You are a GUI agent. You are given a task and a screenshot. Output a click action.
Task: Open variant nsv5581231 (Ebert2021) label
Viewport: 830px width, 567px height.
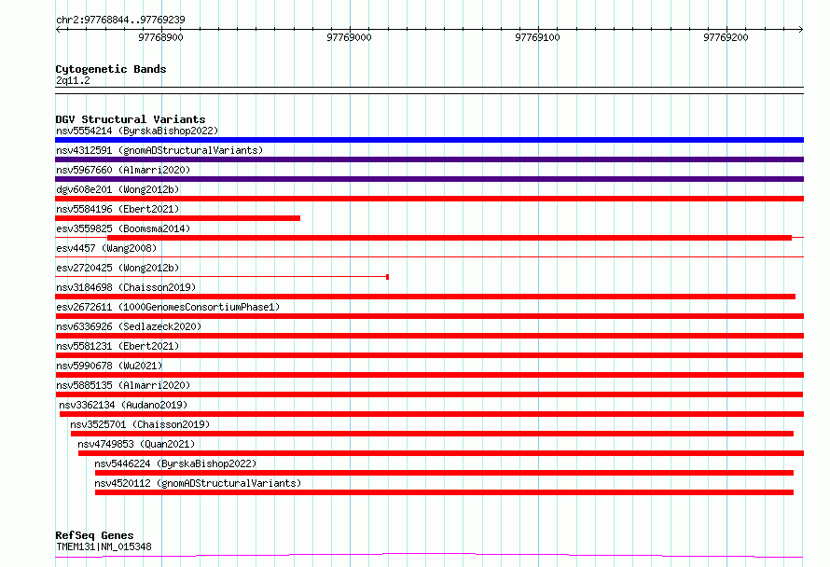(x=118, y=346)
